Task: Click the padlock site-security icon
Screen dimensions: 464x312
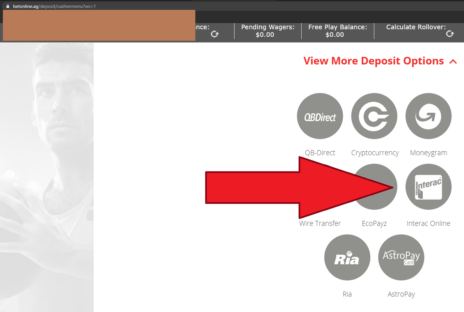Action: [8, 6]
